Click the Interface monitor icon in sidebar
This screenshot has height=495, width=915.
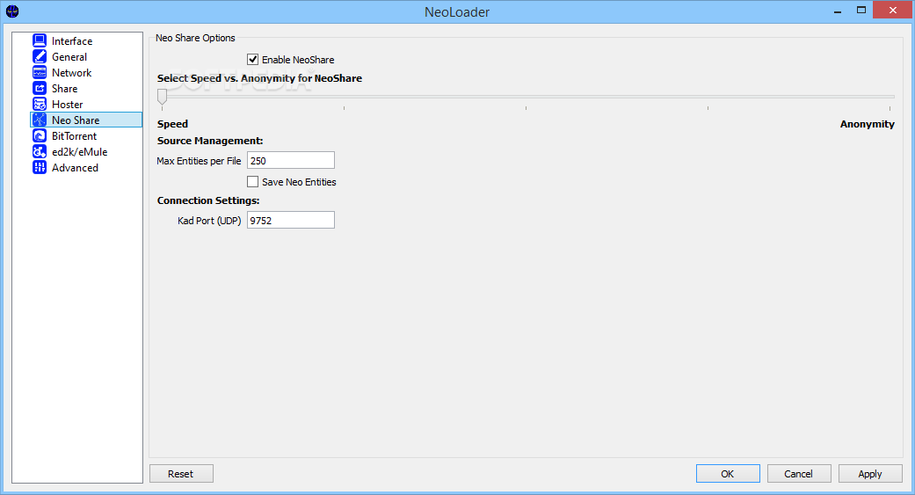[x=39, y=40]
